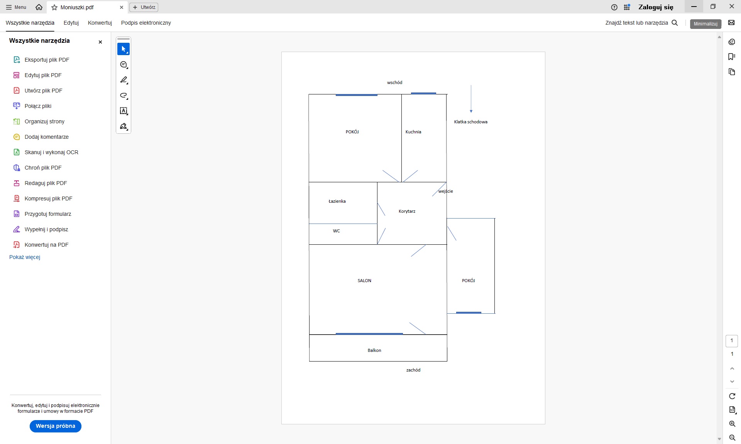Star the Moniuszki.pdf tab as favorite

coord(54,7)
